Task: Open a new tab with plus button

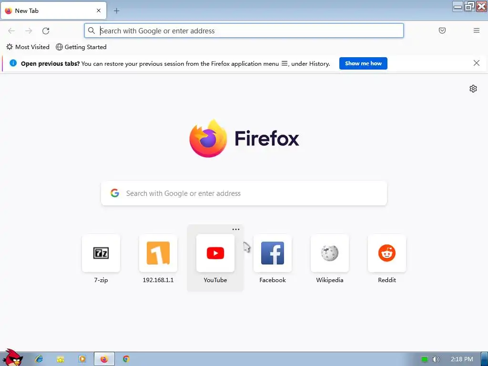Action: (116, 11)
